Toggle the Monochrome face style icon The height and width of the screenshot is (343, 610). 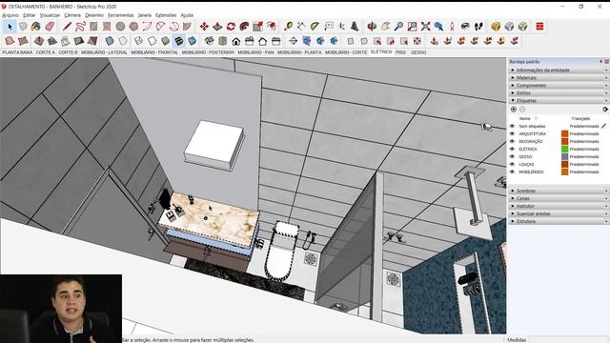click(x=192, y=41)
